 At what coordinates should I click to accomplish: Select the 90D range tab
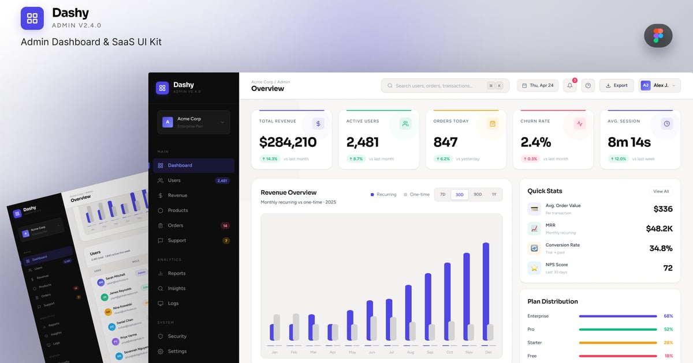click(x=478, y=195)
